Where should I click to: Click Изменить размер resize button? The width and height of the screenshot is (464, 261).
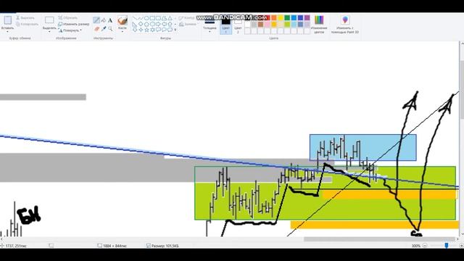click(74, 24)
